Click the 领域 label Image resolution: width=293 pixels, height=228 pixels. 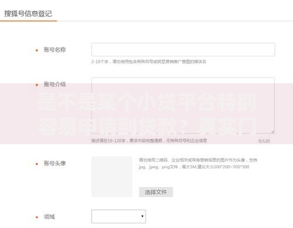[x=49, y=217]
